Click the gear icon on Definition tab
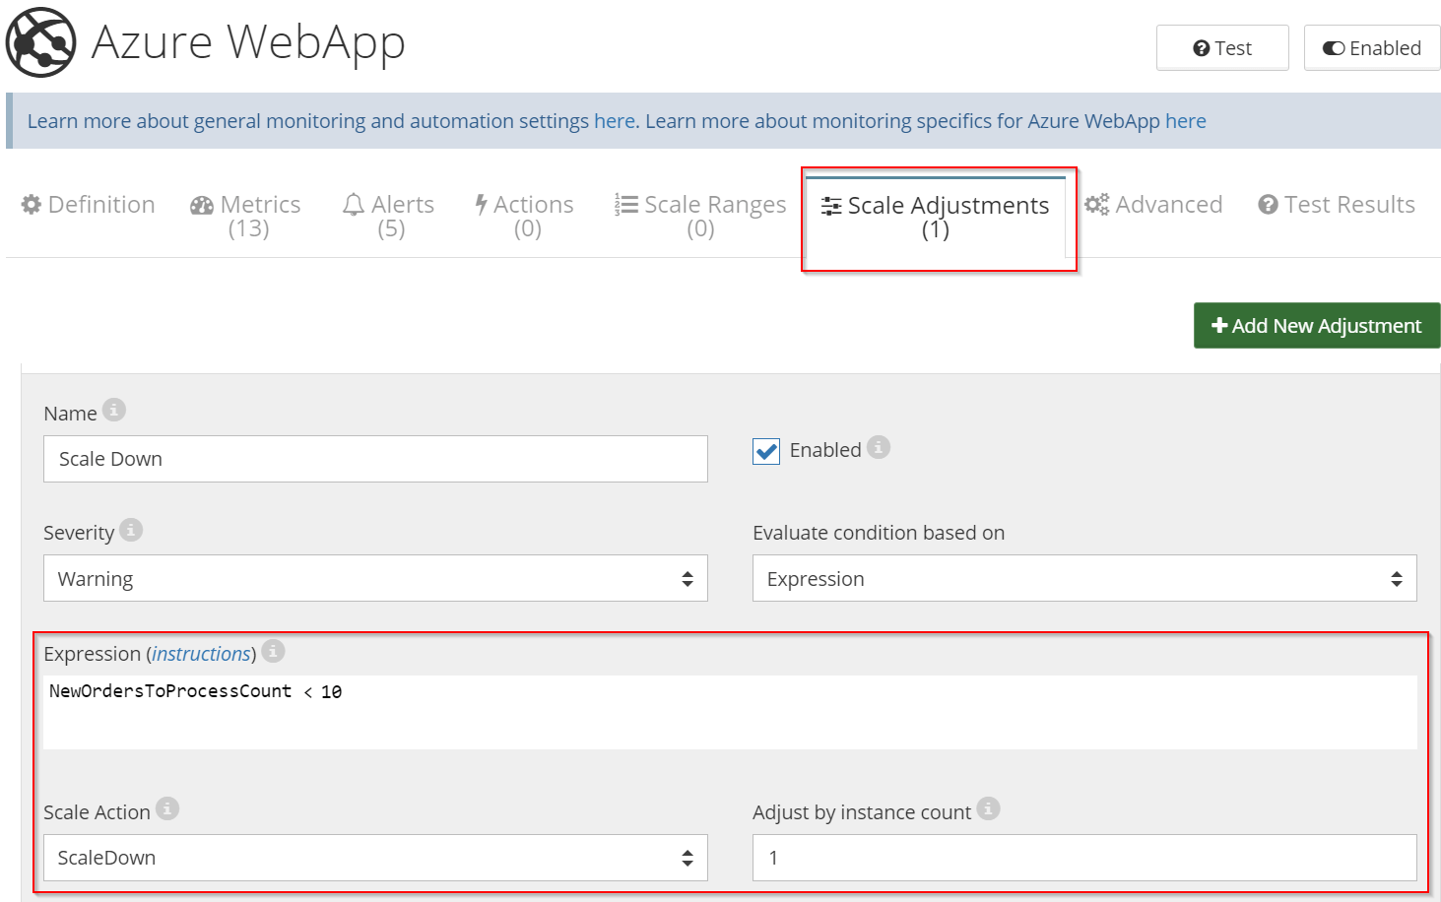Screen dimensions: 1441x902 pyautogui.click(x=32, y=204)
